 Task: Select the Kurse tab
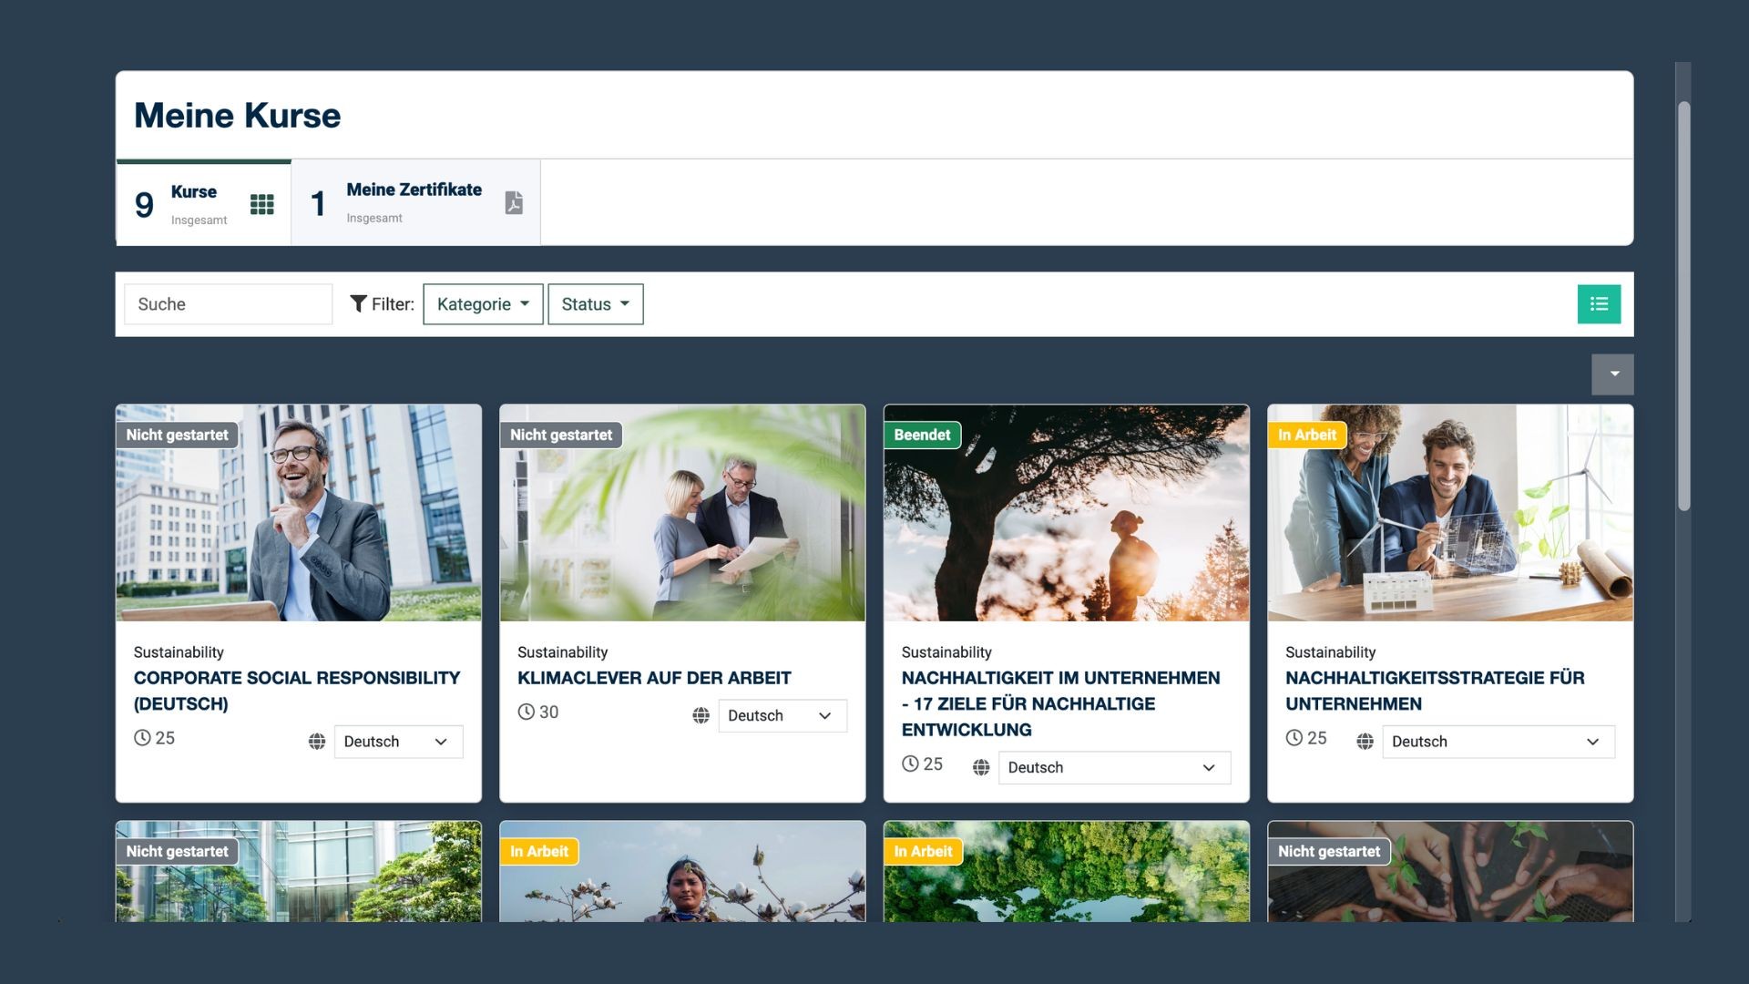(204, 203)
